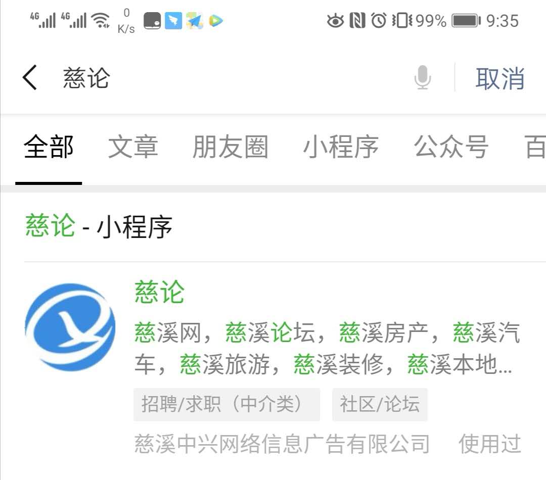This screenshot has height=480, width=546.
Task: Tap the WiFi signal icon
Action: [100, 20]
